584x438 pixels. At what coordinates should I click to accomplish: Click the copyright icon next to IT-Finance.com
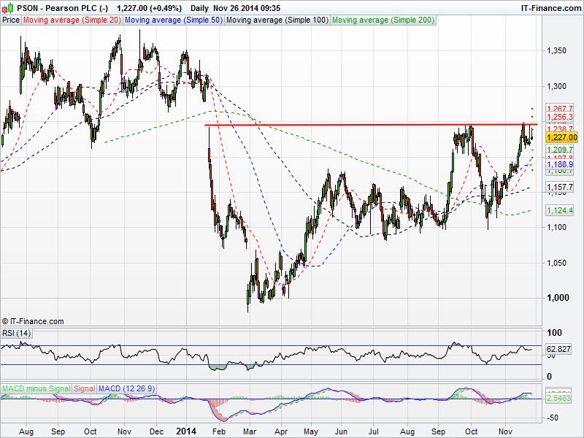pos(6,321)
